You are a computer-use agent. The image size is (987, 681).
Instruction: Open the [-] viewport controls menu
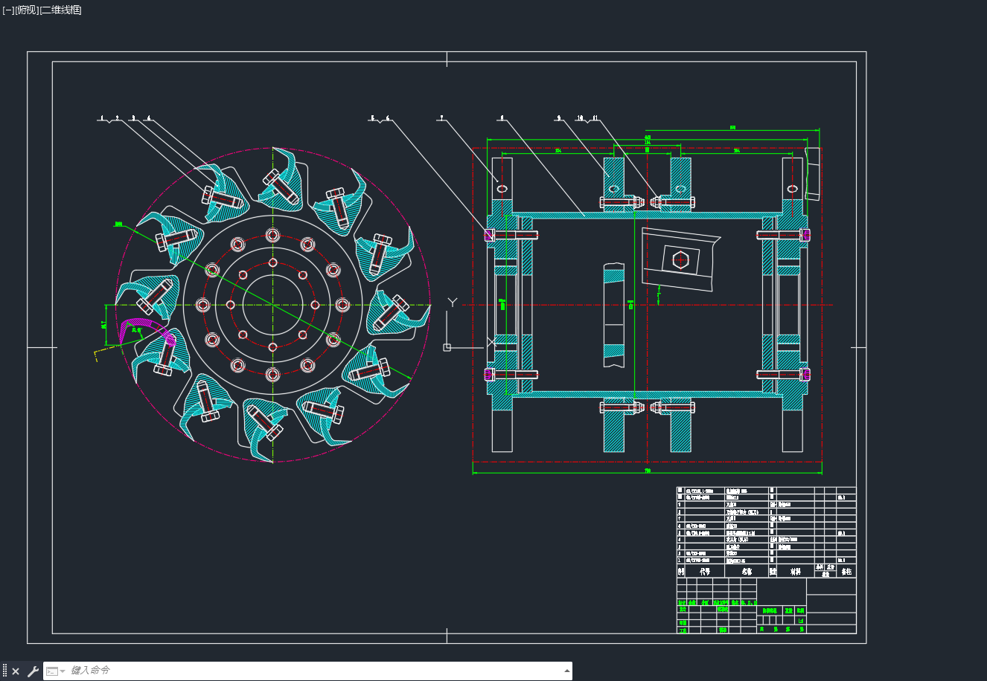[x=8, y=10]
